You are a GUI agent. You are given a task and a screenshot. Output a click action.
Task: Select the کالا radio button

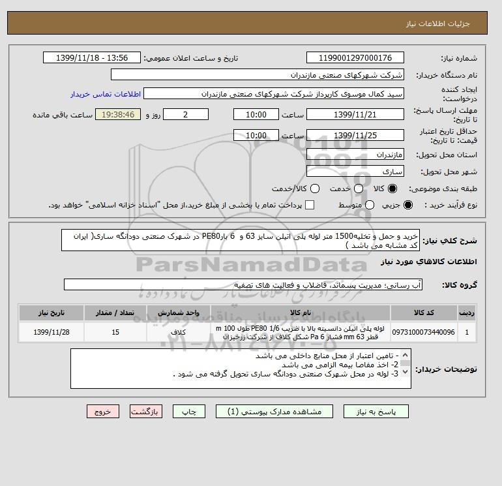point(392,189)
